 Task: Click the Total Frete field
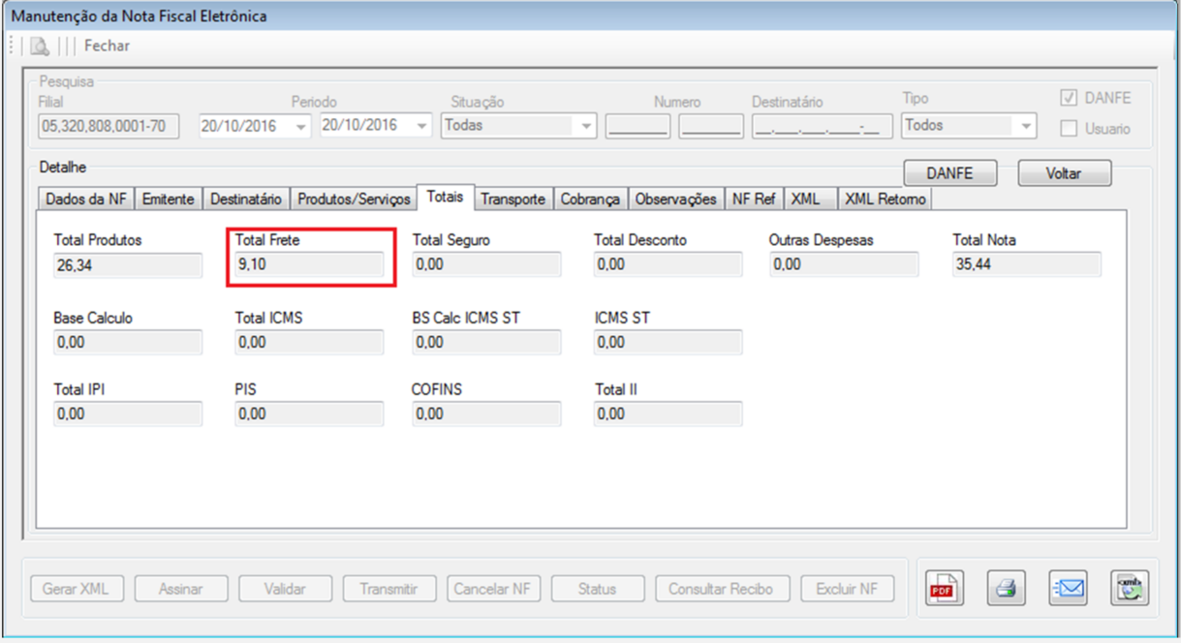309,265
